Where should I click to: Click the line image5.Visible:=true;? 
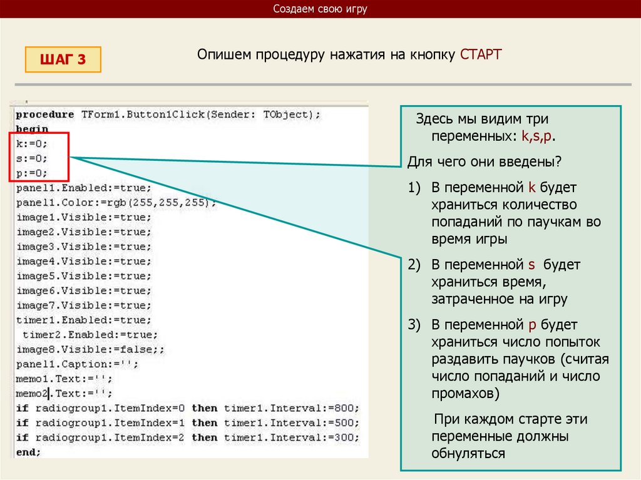(x=83, y=276)
